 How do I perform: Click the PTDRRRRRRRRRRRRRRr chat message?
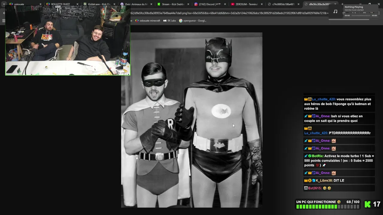click(x=350, y=133)
